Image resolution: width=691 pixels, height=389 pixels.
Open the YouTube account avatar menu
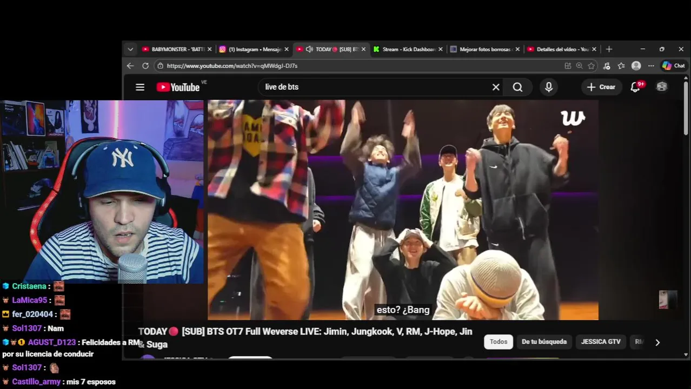662,87
